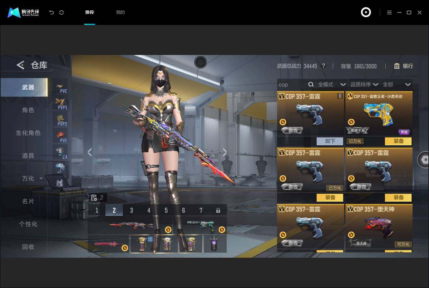Switch to the 推荐 tab
Screen dimensions: 429x288
pos(90,12)
